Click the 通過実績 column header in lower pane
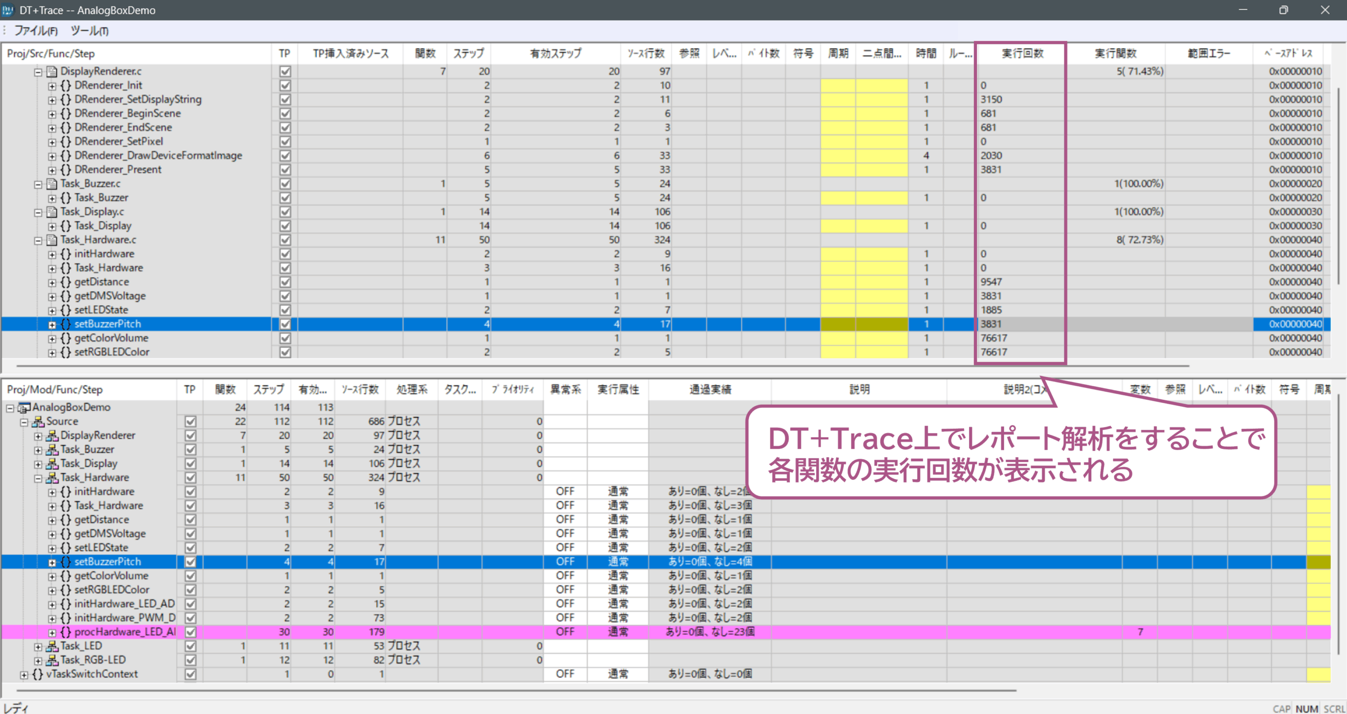The height and width of the screenshot is (714, 1347). coord(710,389)
